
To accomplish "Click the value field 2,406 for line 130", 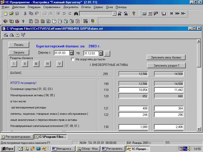I will 169,127.
